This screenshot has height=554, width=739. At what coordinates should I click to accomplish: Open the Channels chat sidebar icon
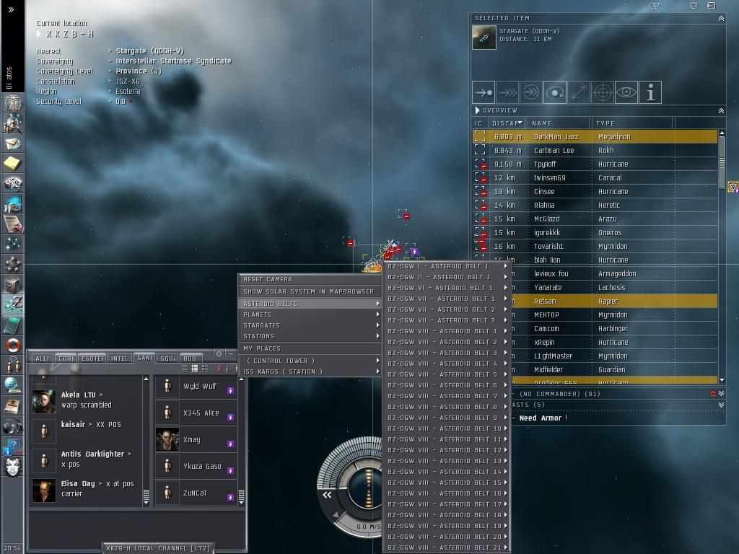click(x=13, y=365)
